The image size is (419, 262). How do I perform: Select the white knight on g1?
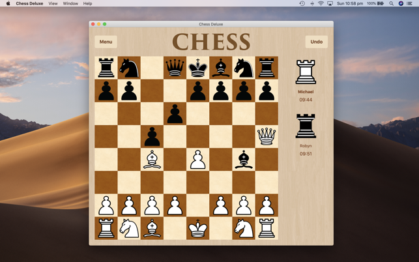[244, 228]
